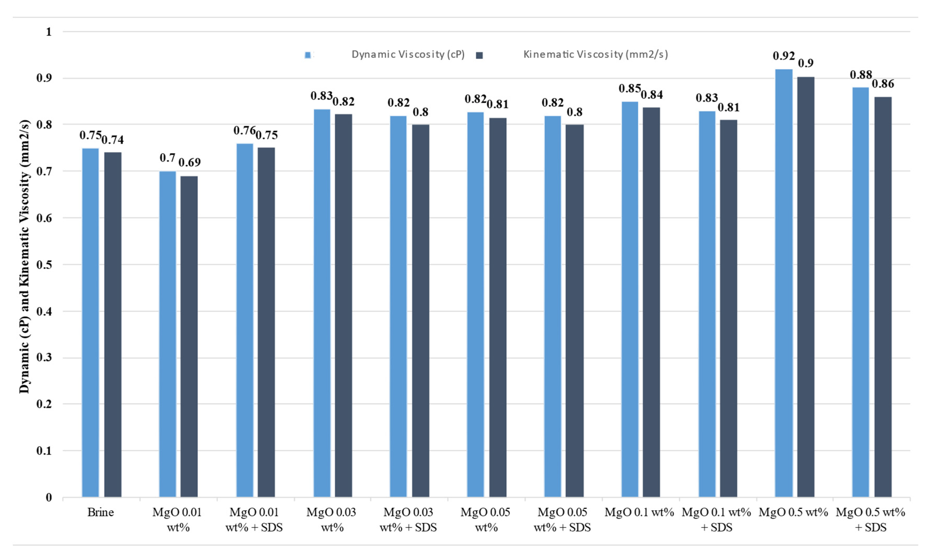Select the Brine category axis label
Viewport: 931px width, 556px height.
(100, 512)
